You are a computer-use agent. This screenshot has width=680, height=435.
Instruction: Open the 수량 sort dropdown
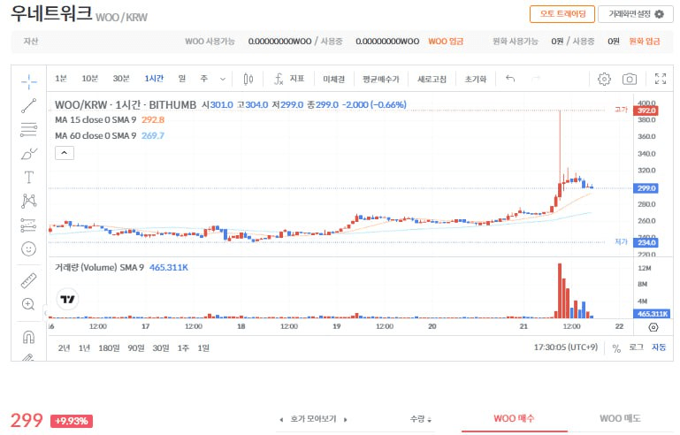pyautogui.click(x=421, y=419)
